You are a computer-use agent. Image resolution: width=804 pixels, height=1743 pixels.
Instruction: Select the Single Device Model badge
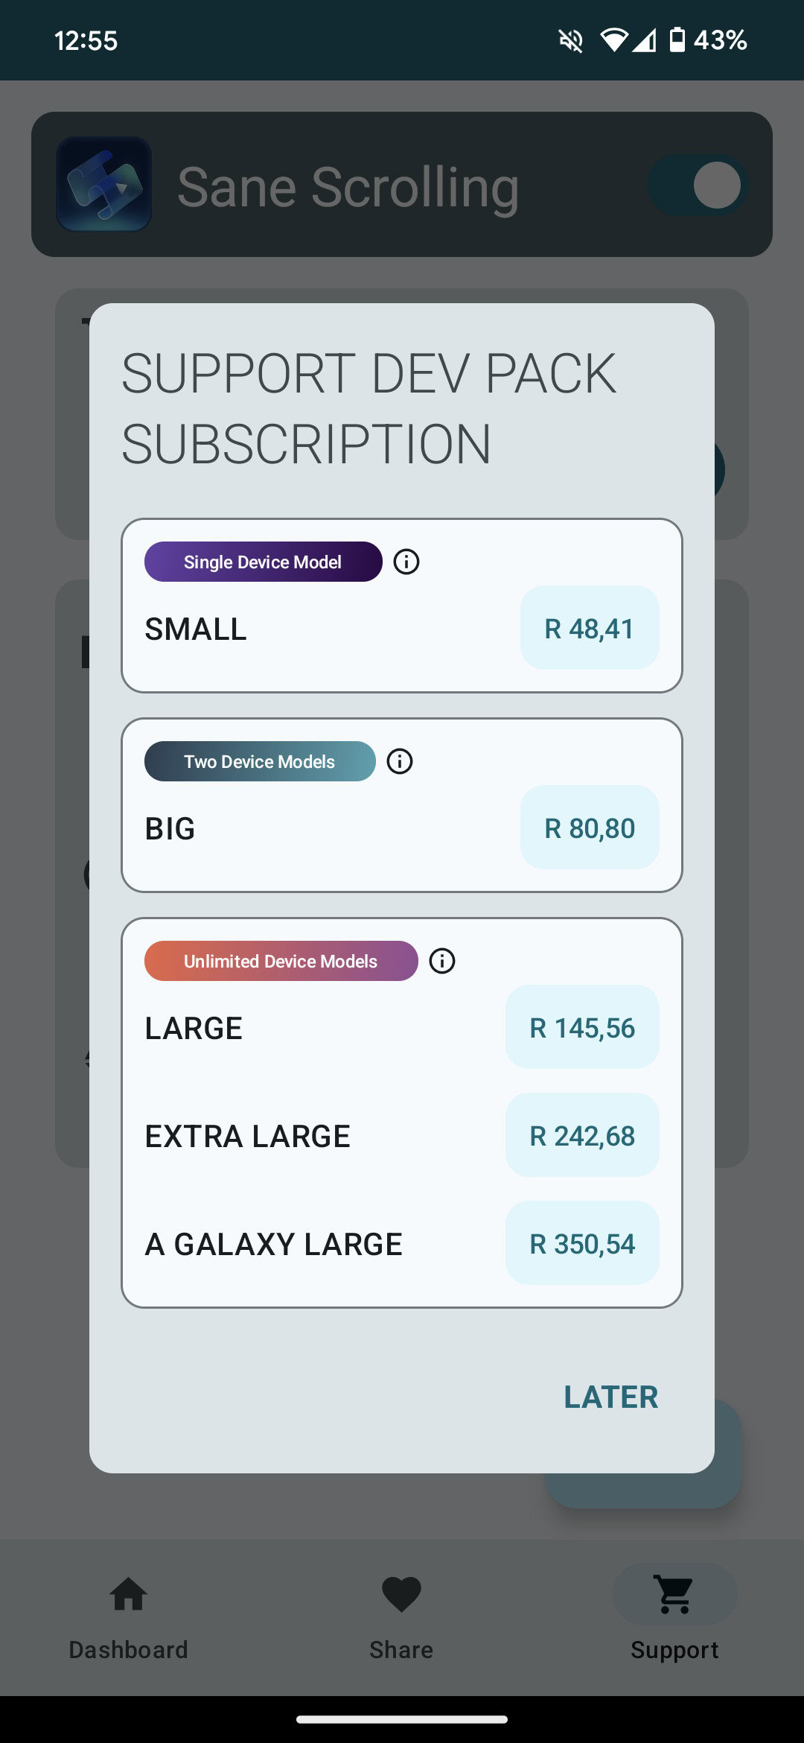[263, 562]
